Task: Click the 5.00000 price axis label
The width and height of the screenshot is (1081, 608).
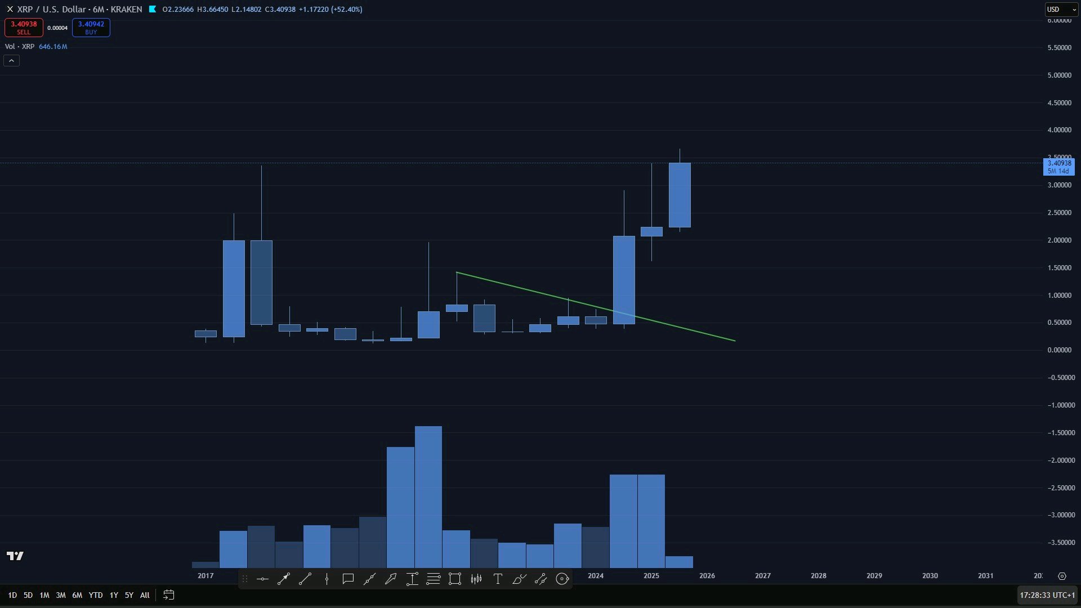Action: [1059, 75]
